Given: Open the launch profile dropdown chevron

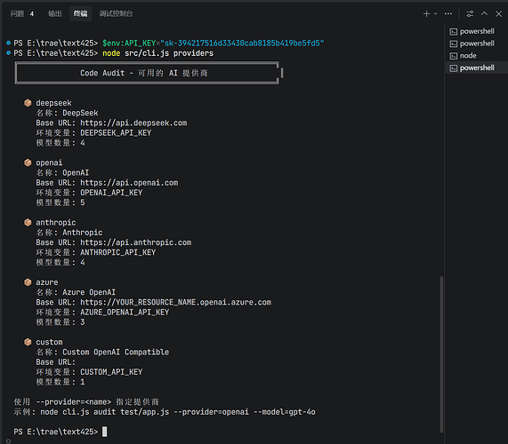Looking at the screenshot, I should pos(435,14).
